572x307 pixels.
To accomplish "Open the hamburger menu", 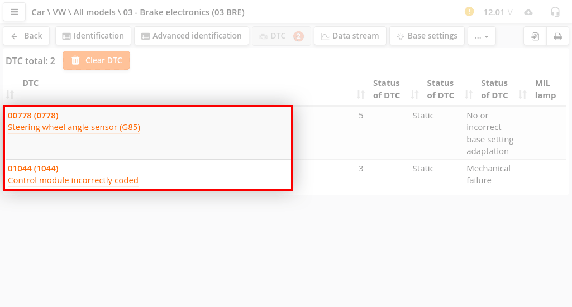I will 15,12.
